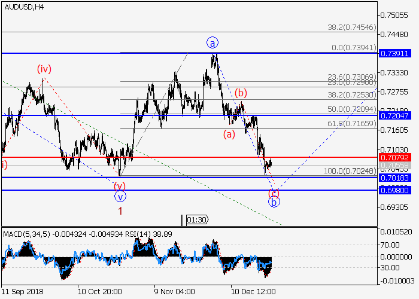The image size is (419, 299).
Task: Click the circled blue 'a' wave marker
Action: click(213, 42)
